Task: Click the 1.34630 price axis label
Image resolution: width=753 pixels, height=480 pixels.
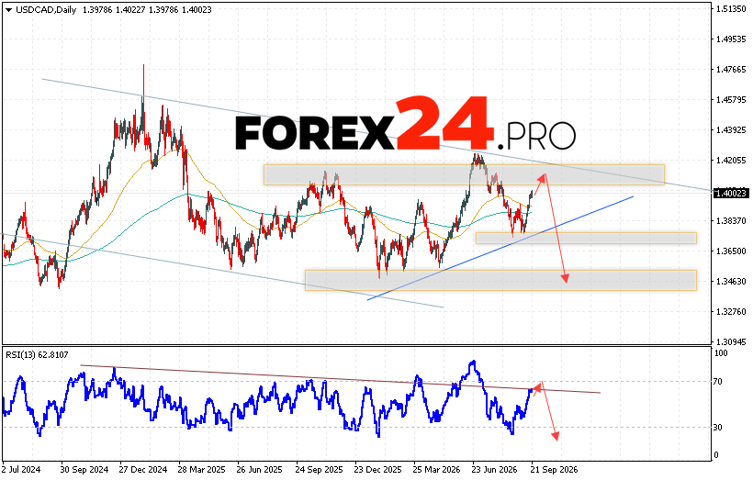Action: 731,281
